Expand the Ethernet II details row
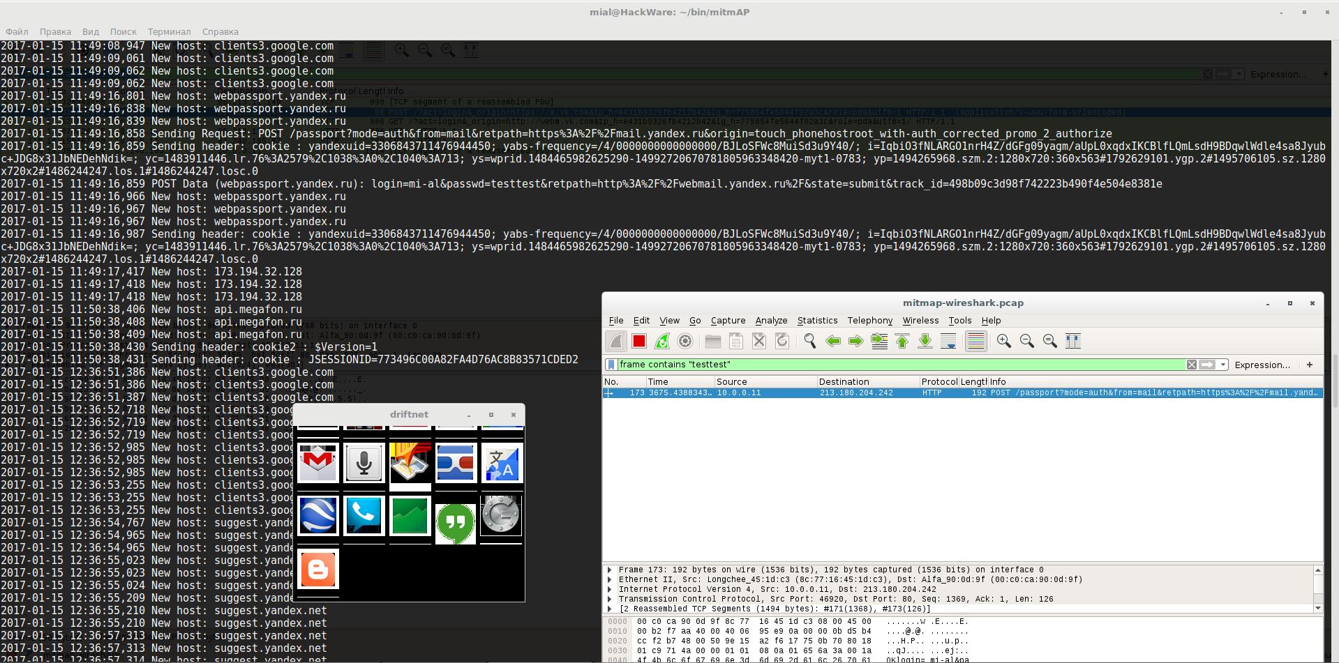1339x663 pixels. [x=610, y=579]
